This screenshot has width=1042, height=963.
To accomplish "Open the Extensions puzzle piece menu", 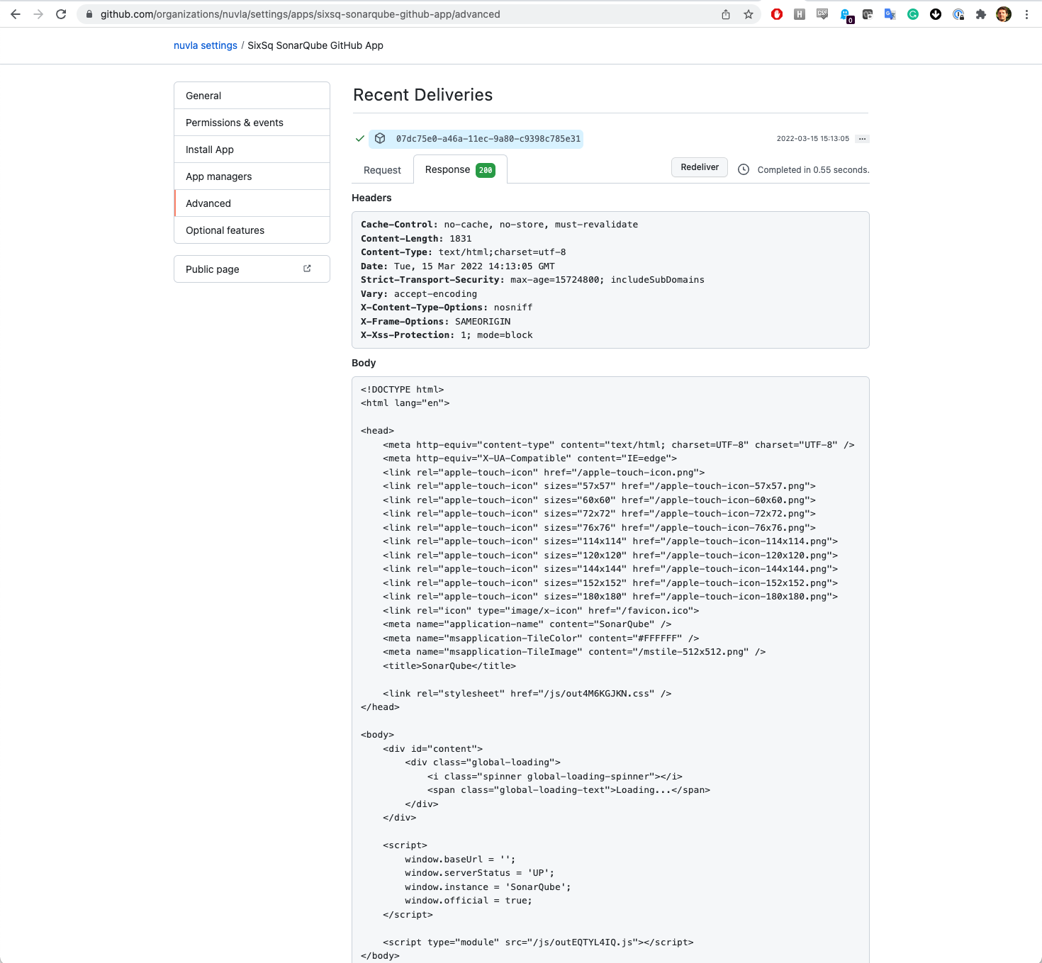I will [x=981, y=14].
